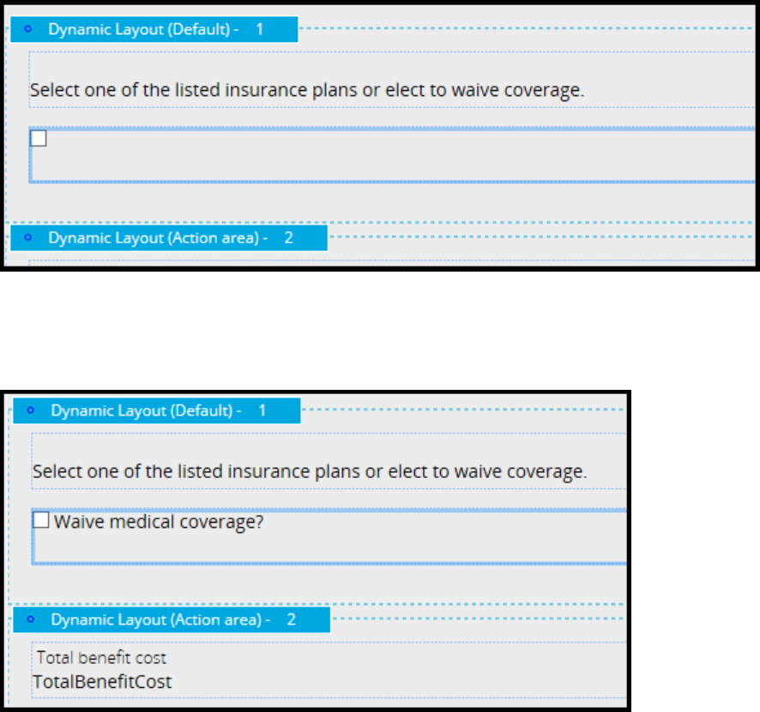This screenshot has height=712, width=760.
Task: Check the "Waive medical coverage?" checkbox
Action: [41, 520]
